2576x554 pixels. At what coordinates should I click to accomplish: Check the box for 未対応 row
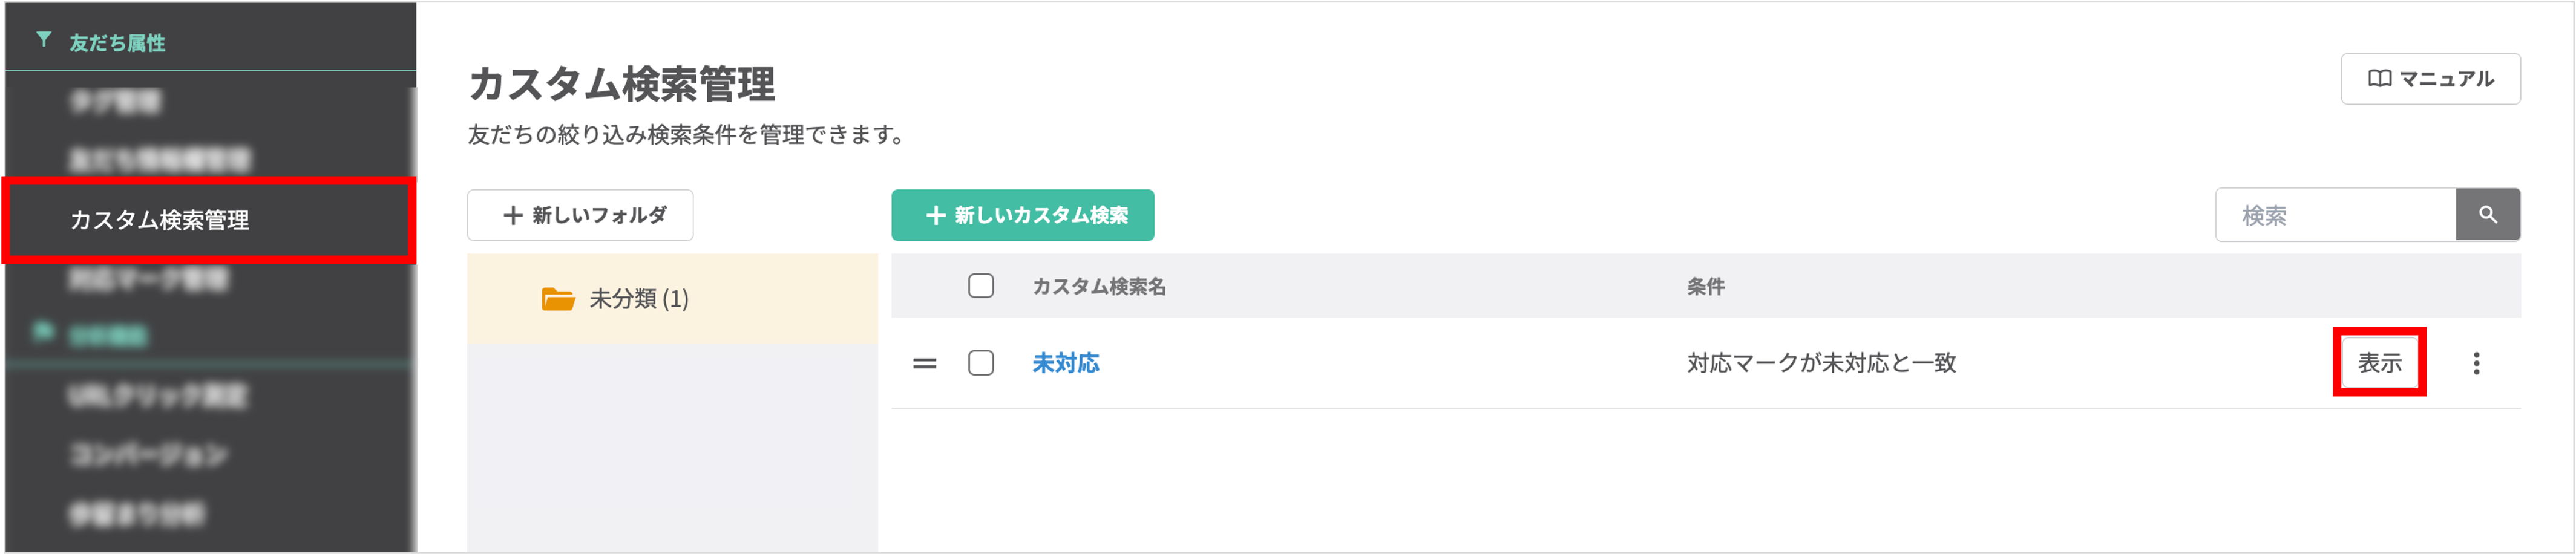981,363
